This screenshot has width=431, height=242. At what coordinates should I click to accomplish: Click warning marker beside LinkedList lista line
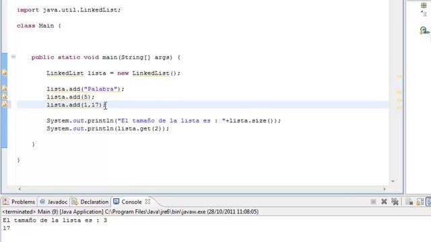(x=5, y=73)
